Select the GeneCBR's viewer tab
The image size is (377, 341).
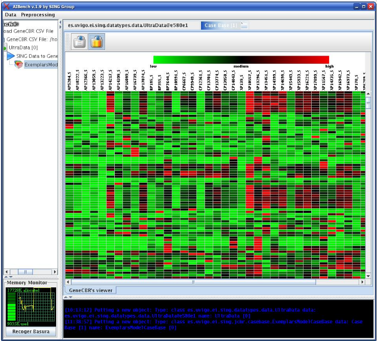(x=90, y=290)
